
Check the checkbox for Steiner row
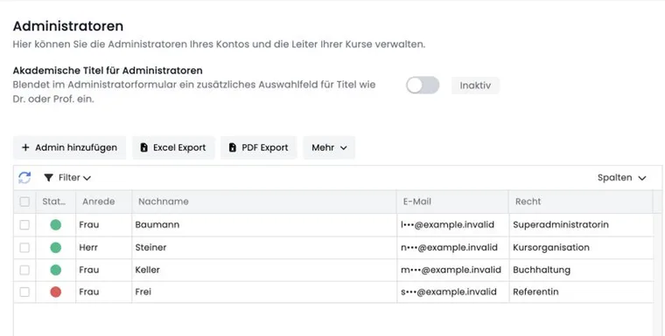(24, 248)
